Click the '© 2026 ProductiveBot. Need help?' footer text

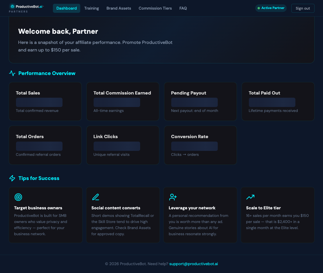[x=137, y=264]
